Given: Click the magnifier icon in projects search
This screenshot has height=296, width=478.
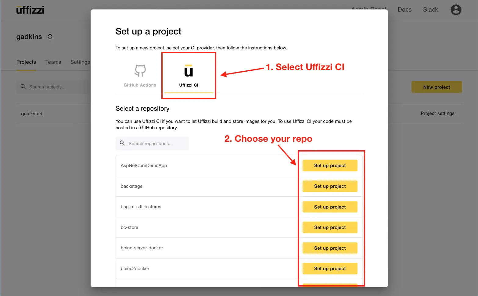Looking at the screenshot, I should (x=23, y=87).
